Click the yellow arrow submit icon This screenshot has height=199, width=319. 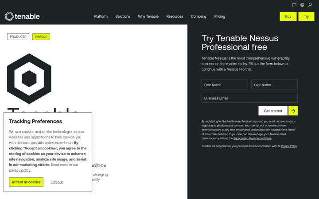293,111
